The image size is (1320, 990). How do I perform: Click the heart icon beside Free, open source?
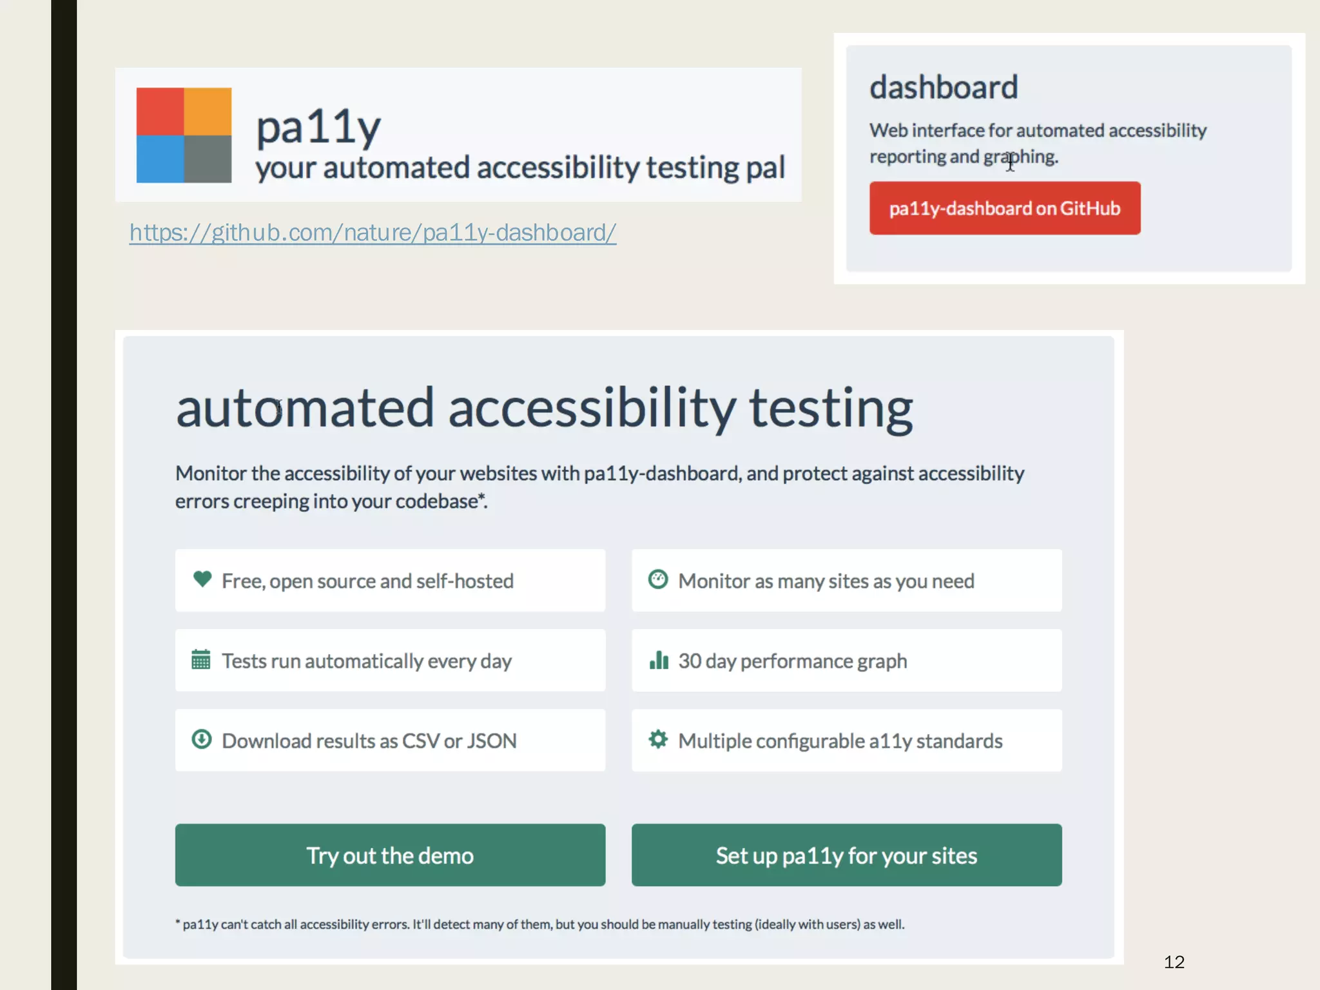point(202,579)
